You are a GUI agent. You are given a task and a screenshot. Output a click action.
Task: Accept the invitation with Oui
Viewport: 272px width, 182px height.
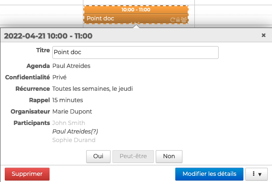(98, 156)
